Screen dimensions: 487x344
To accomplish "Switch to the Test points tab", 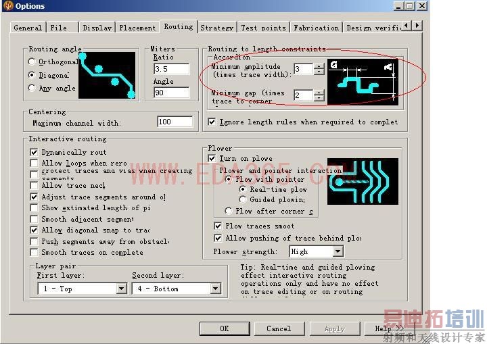I will pos(263,28).
